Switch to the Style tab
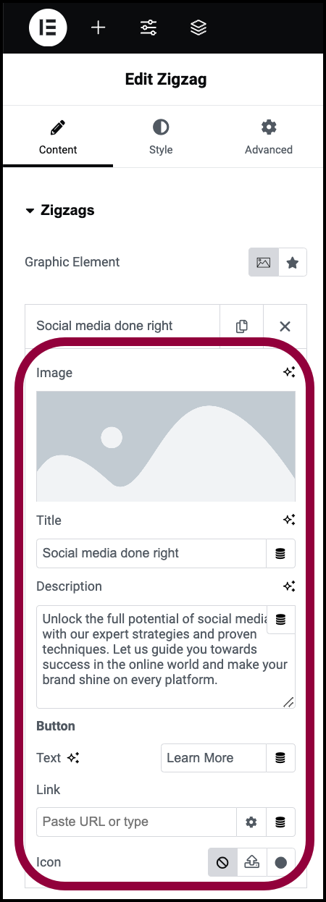This screenshot has height=902, width=326. click(161, 138)
